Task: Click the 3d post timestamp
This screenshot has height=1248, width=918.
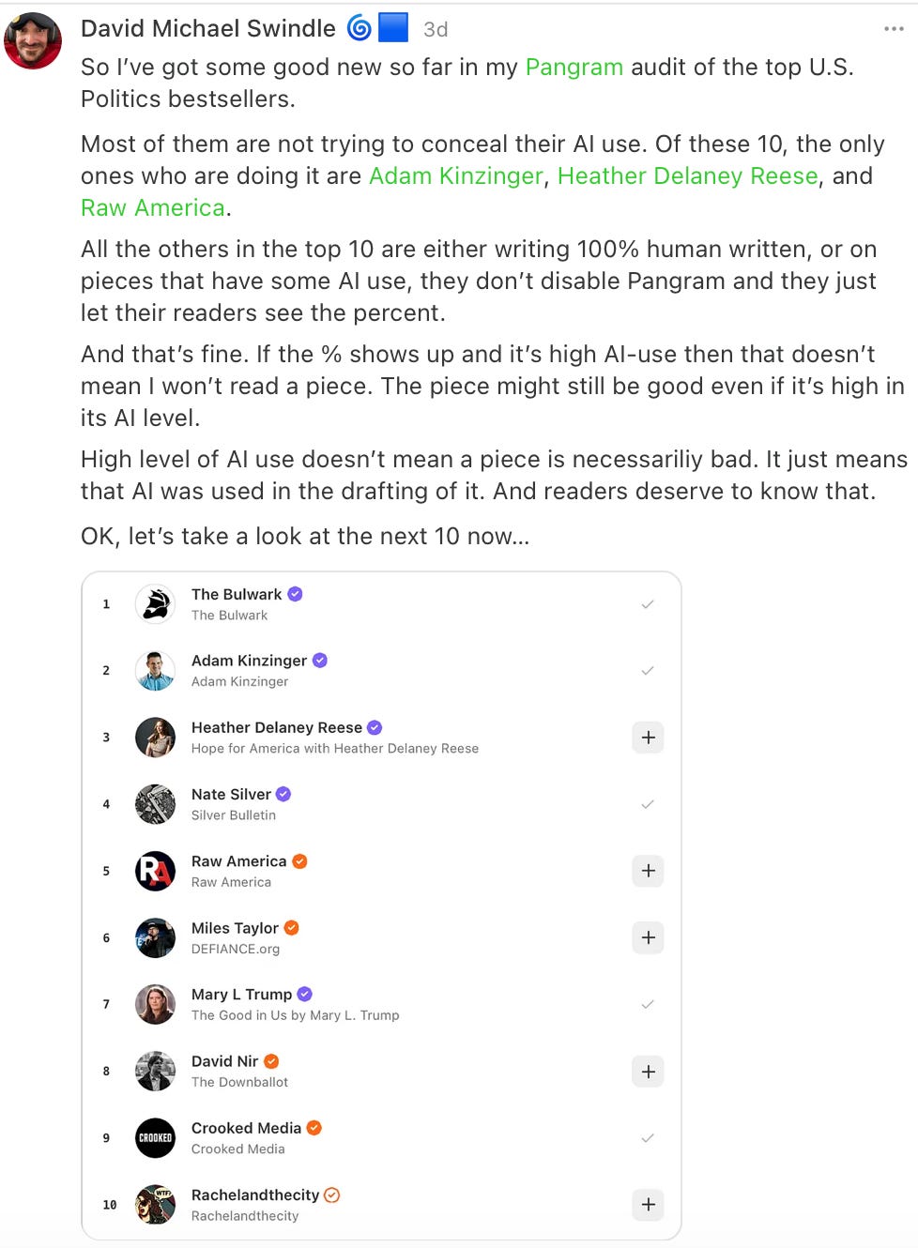Action: tap(436, 29)
